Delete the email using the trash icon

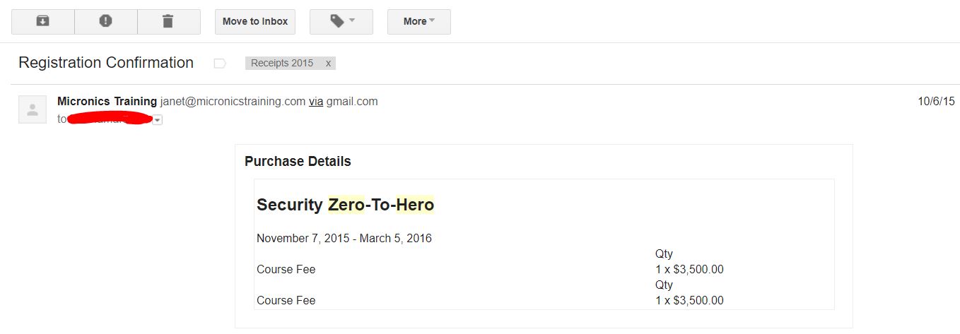pos(168,21)
